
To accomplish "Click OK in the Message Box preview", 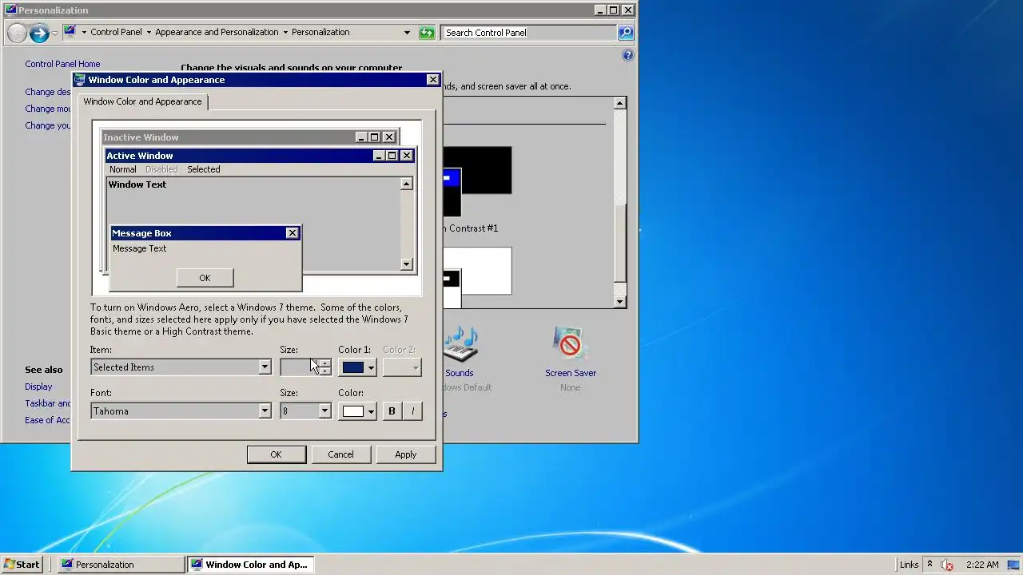I will click(x=205, y=278).
